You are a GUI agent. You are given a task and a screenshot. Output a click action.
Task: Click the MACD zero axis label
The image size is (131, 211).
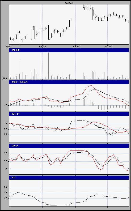6,105
